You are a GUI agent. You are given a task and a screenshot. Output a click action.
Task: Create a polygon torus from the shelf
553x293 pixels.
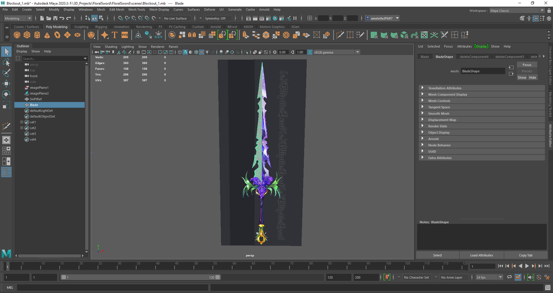57,35
